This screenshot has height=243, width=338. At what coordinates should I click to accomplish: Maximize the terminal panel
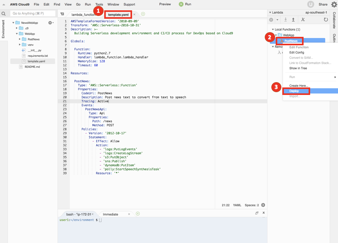pos(257,213)
